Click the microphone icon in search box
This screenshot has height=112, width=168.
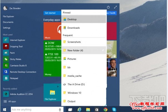(x=60, y=110)
